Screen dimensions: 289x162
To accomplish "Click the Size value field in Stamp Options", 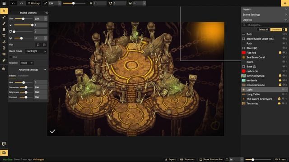I will [39, 19].
